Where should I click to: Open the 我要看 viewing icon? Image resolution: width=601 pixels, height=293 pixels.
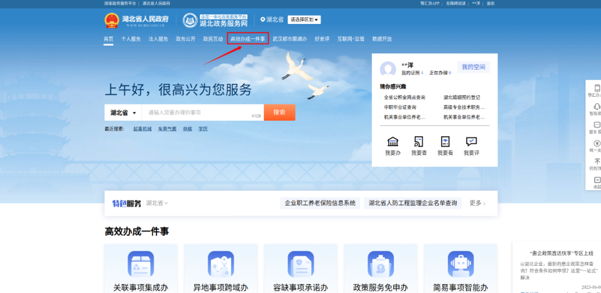(445, 142)
